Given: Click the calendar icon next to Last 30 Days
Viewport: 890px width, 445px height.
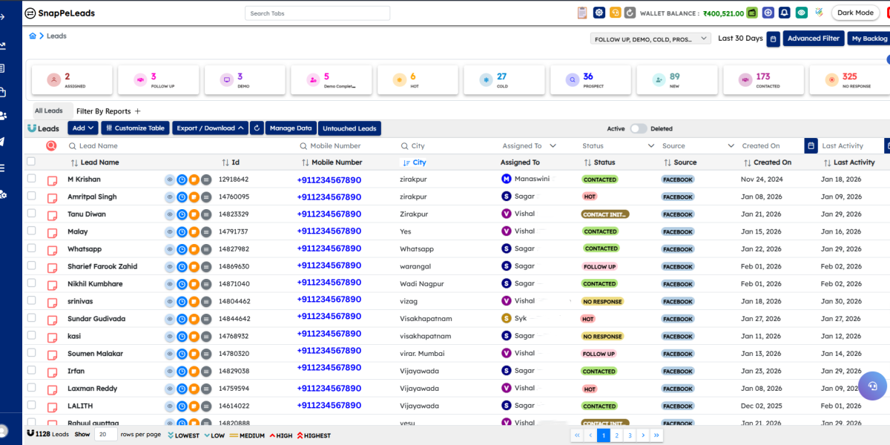Looking at the screenshot, I should click(773, 39).
